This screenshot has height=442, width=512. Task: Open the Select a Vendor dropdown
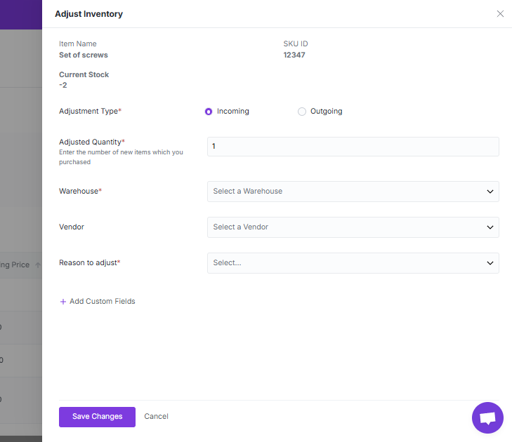point(353,227)
